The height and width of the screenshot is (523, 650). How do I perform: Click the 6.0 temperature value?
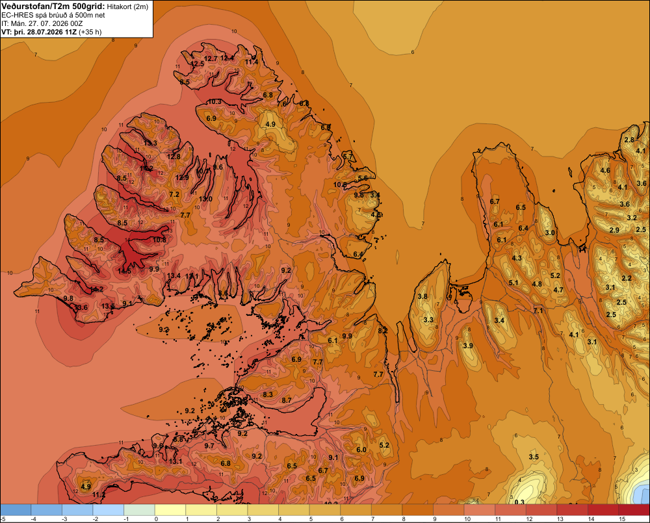coord(361,450)
